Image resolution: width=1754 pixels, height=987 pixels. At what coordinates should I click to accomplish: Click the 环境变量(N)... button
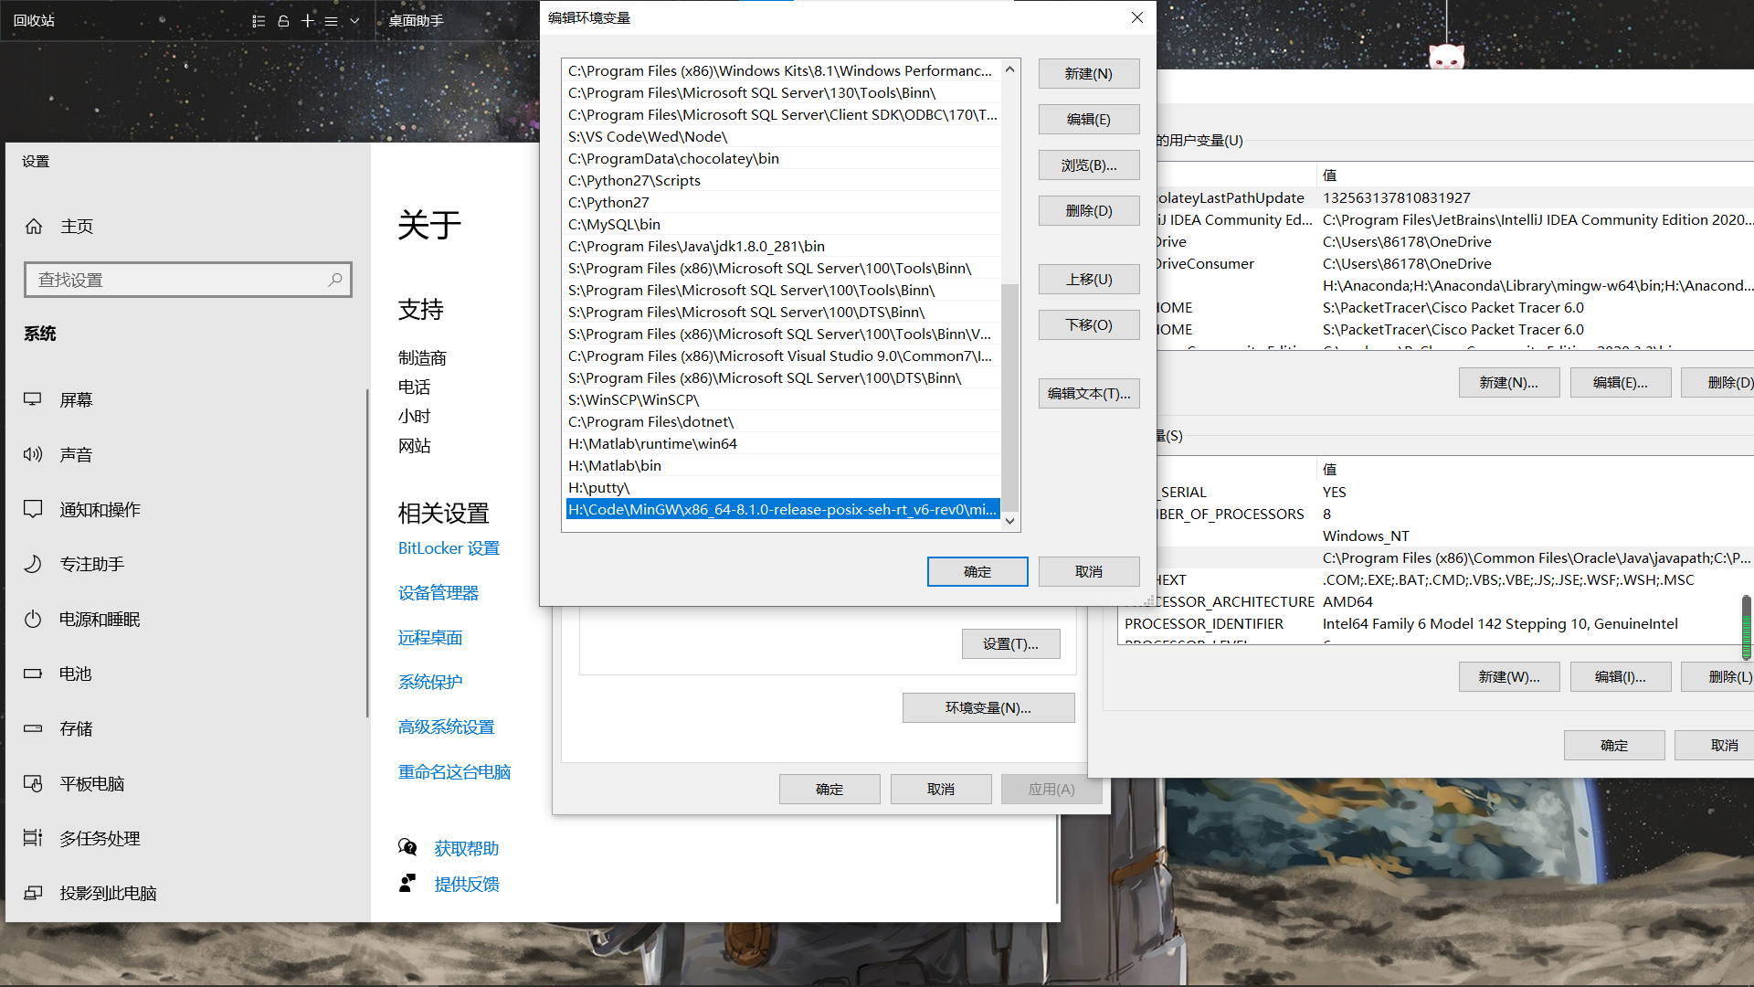pos(988,708)
